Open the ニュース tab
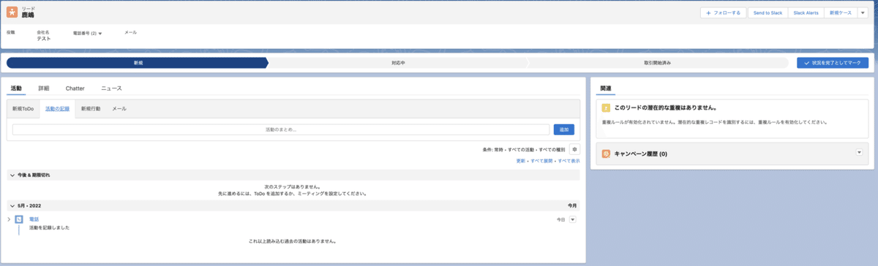The width and height of the screenshot is (878, 266). (x=111, y=88)
